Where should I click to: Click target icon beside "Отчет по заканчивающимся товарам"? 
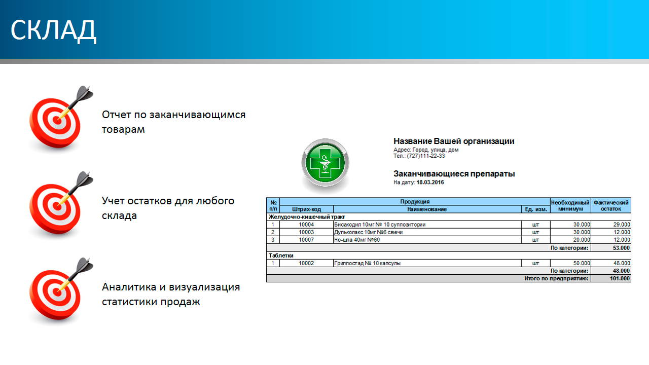click(x=56, y=122)
